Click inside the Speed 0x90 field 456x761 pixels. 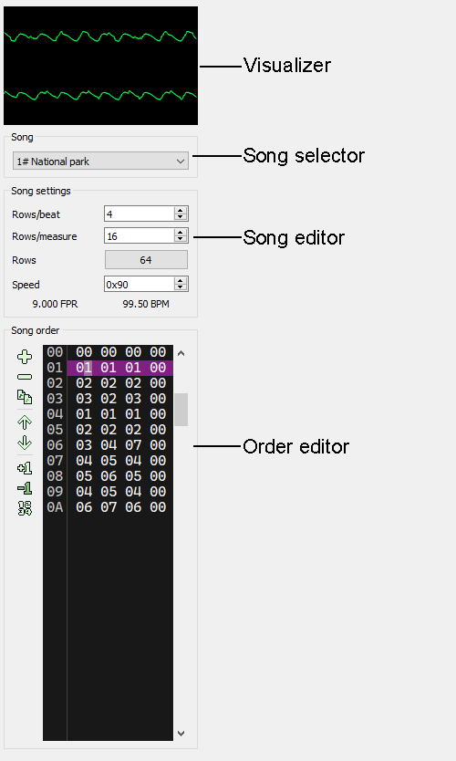coord(140,285)
